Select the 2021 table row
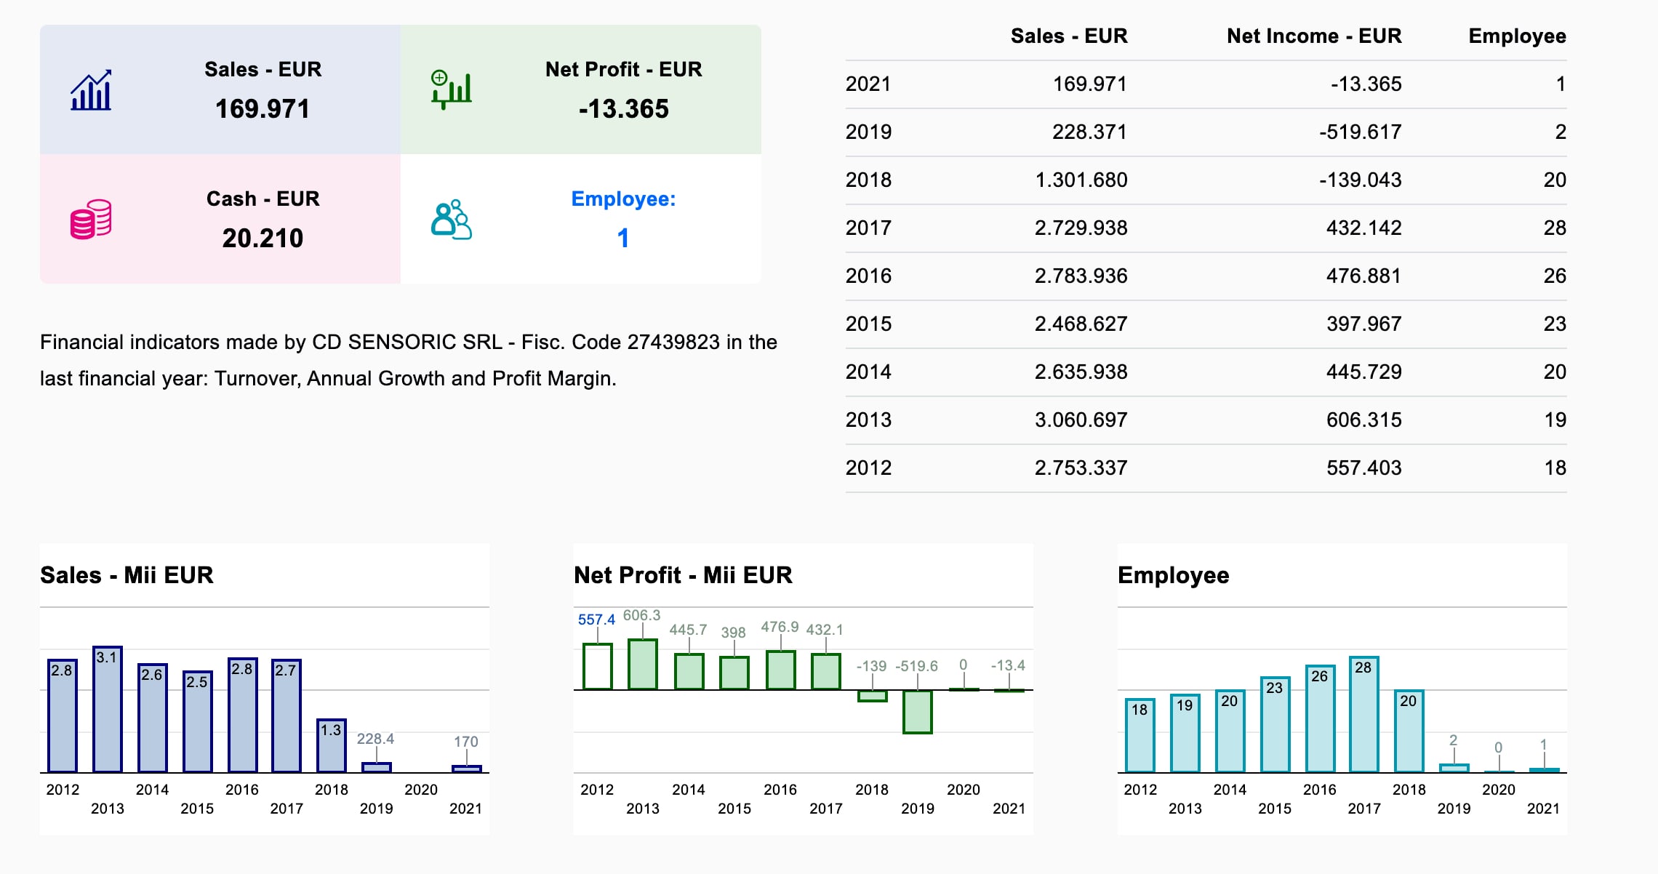This screenshot has width=1658, height=874. pyautogui.click(x=1206, y=84)
